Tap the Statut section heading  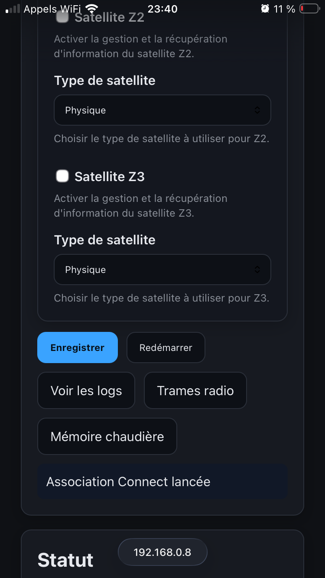coord(65,560)
